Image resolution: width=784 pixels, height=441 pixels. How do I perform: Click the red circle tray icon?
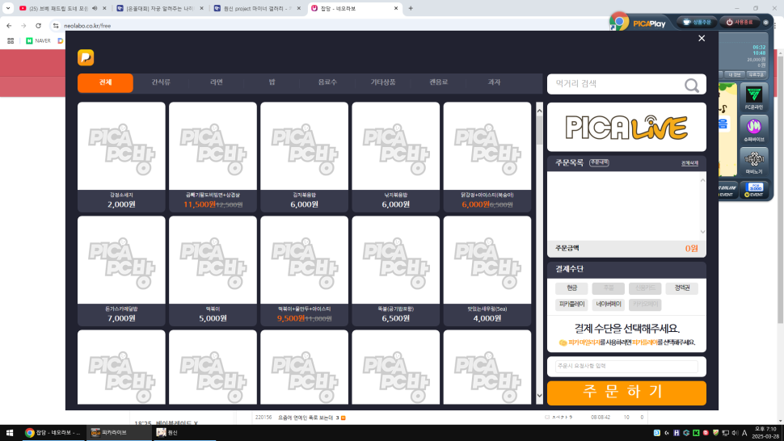pyautogui.click(x=706, y=433)
